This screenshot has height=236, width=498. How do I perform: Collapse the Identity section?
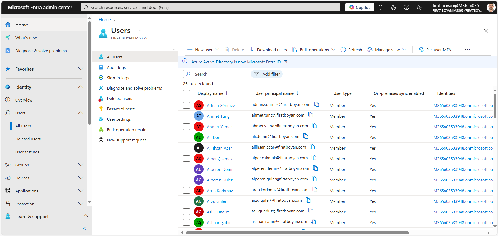[x=81, y=87]
